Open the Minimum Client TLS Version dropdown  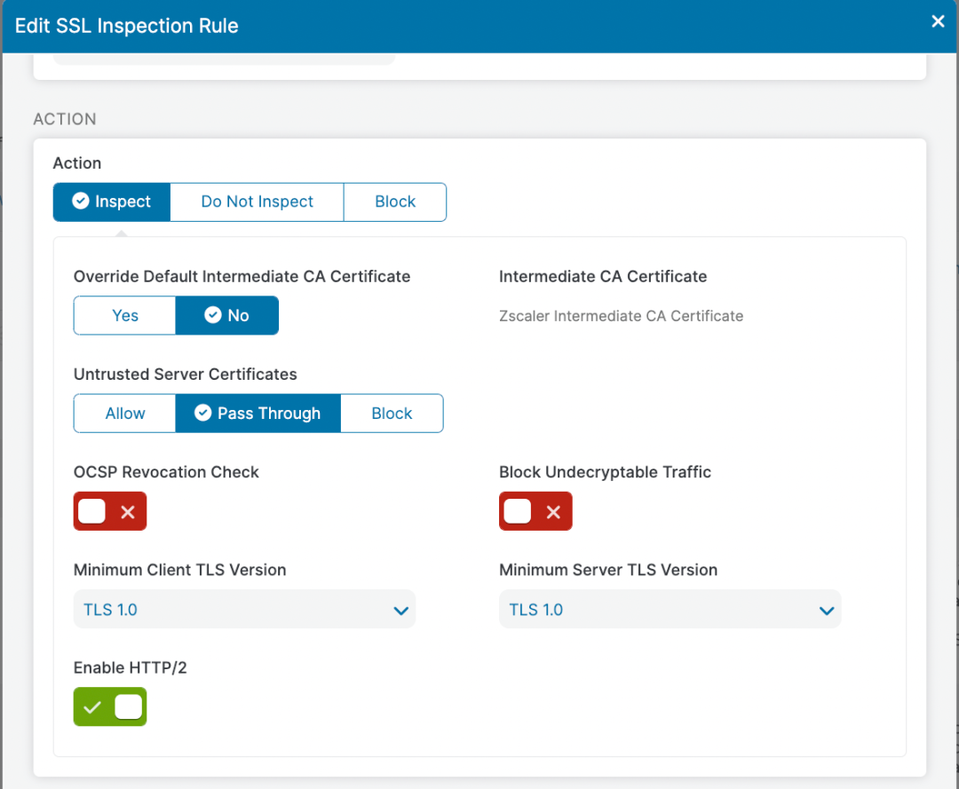click(244, 610)
